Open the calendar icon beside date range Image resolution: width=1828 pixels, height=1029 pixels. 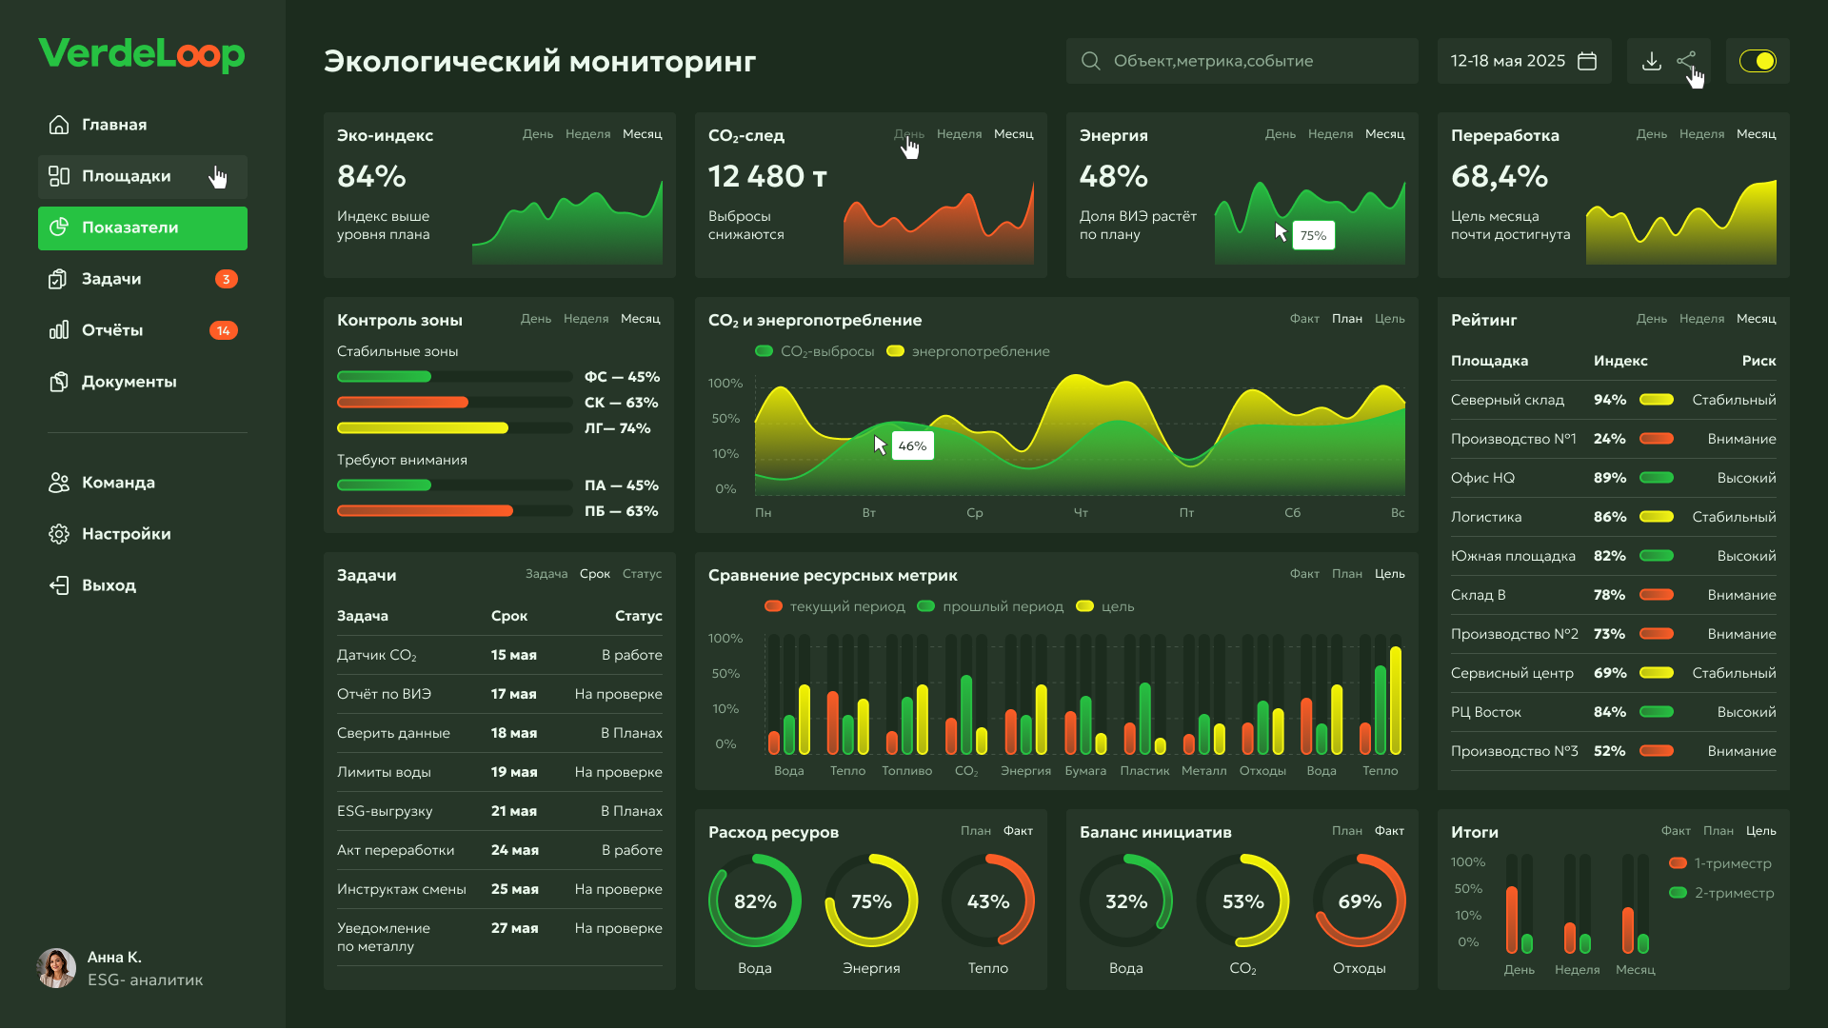point(1587,61)
